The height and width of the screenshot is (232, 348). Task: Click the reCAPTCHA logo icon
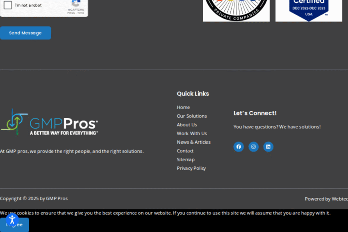click(x=76, y=3)
